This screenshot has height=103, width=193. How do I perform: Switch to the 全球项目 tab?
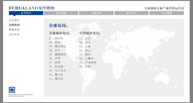[x=96, y=13]
